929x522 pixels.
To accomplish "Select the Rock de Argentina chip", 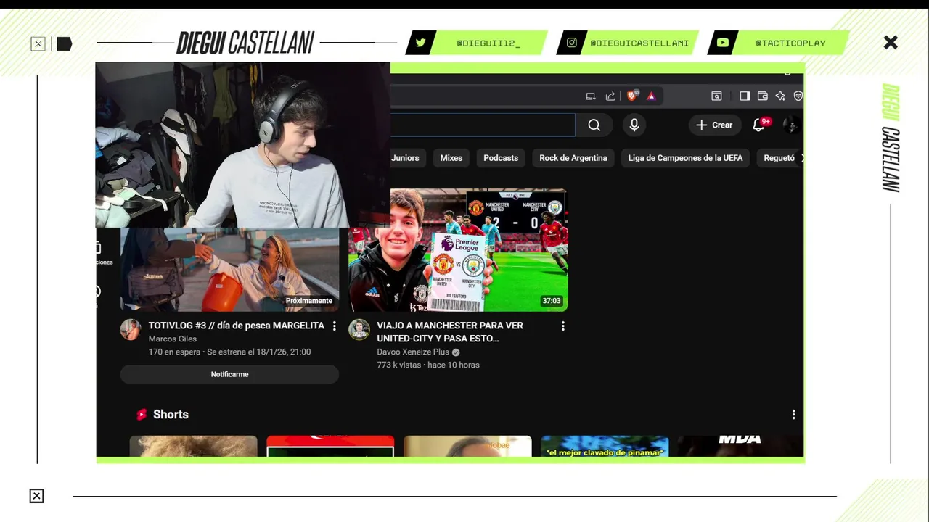I will pos(573,158).
